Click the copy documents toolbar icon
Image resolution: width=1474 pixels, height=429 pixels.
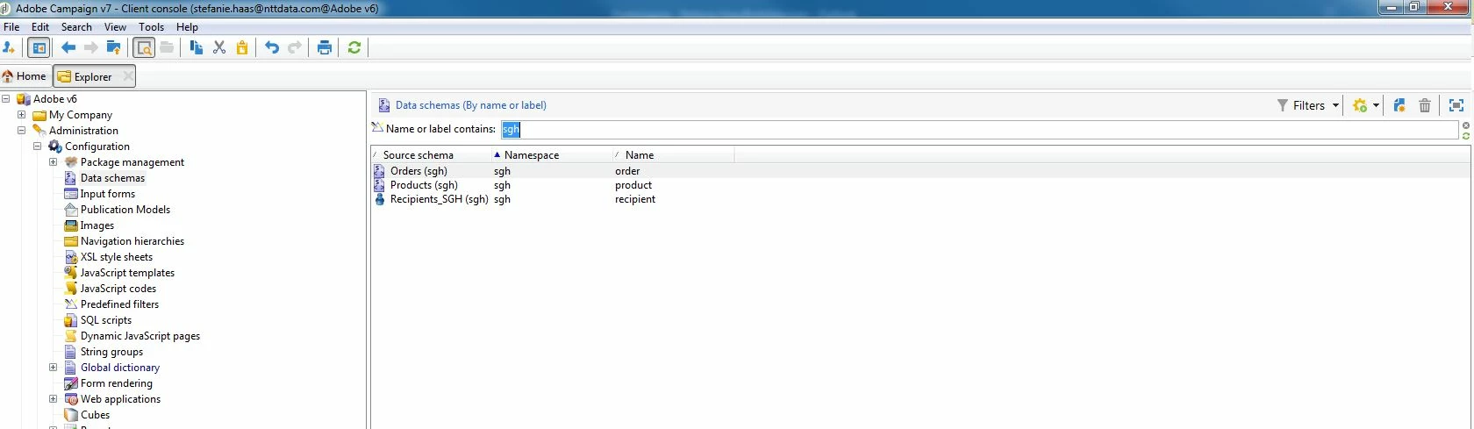click(197, 47)
